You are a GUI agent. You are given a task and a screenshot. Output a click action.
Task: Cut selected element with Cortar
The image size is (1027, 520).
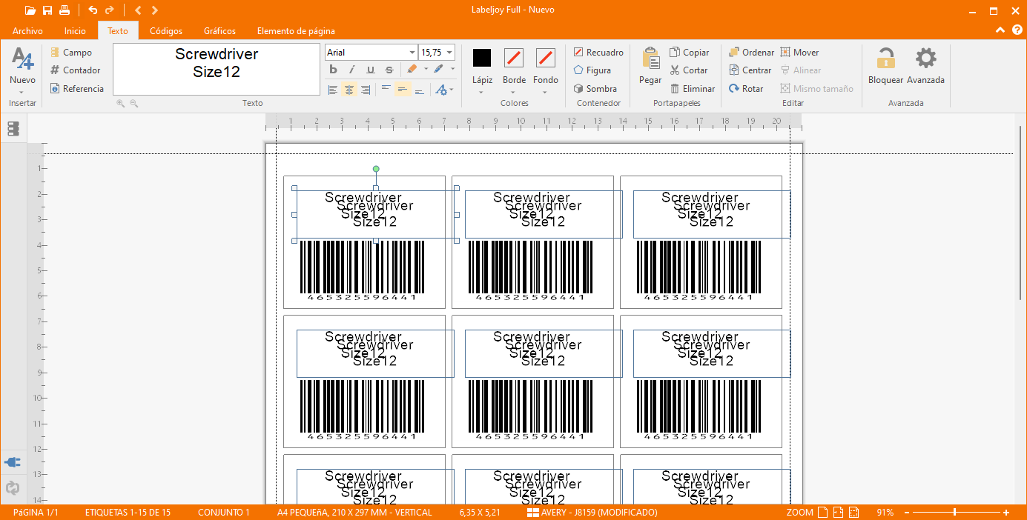(x=689, y=70)
